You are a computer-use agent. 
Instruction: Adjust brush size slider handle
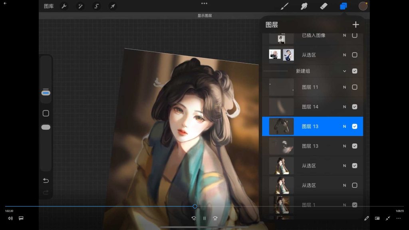46,93
